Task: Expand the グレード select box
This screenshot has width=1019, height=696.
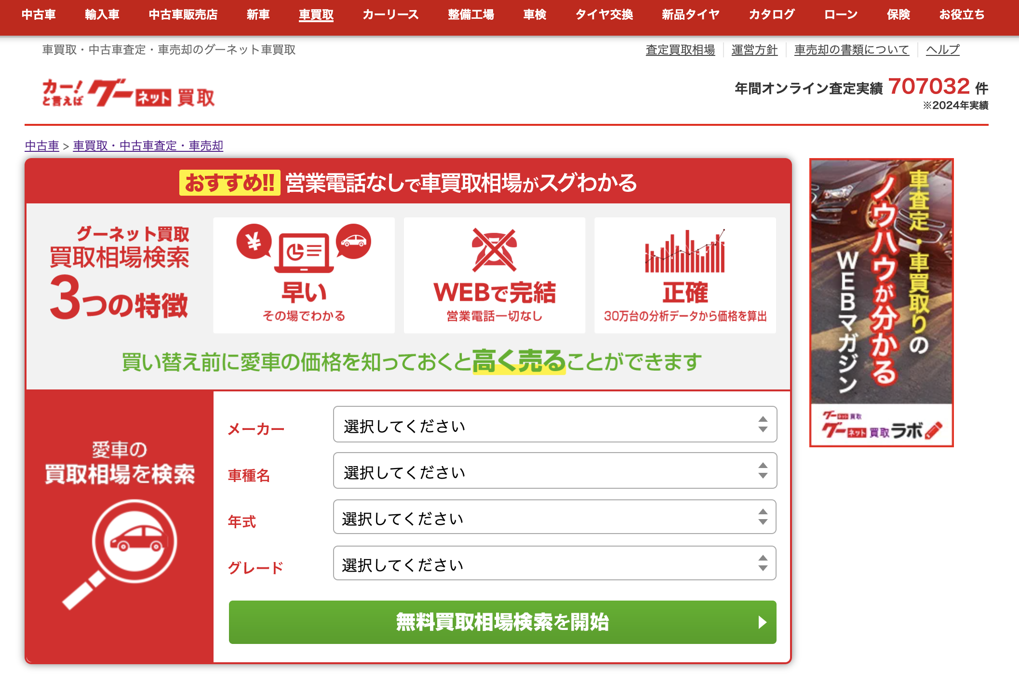Action: [554, 563]
